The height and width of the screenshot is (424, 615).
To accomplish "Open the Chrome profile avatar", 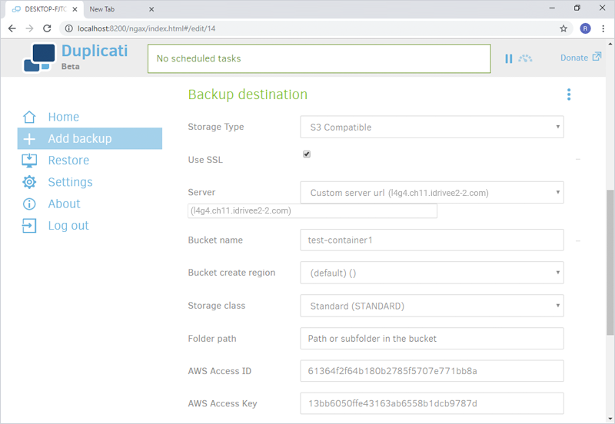I will coord(585,28).
